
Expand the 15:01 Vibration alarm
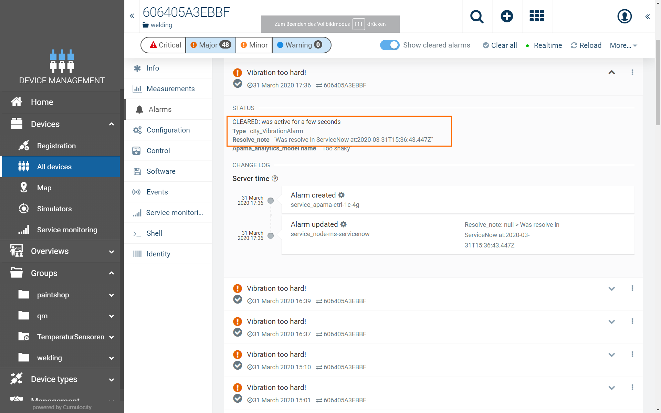[612, 388]
